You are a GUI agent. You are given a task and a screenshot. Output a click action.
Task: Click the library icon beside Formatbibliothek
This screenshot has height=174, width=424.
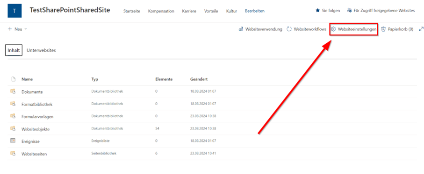[13, 104]
